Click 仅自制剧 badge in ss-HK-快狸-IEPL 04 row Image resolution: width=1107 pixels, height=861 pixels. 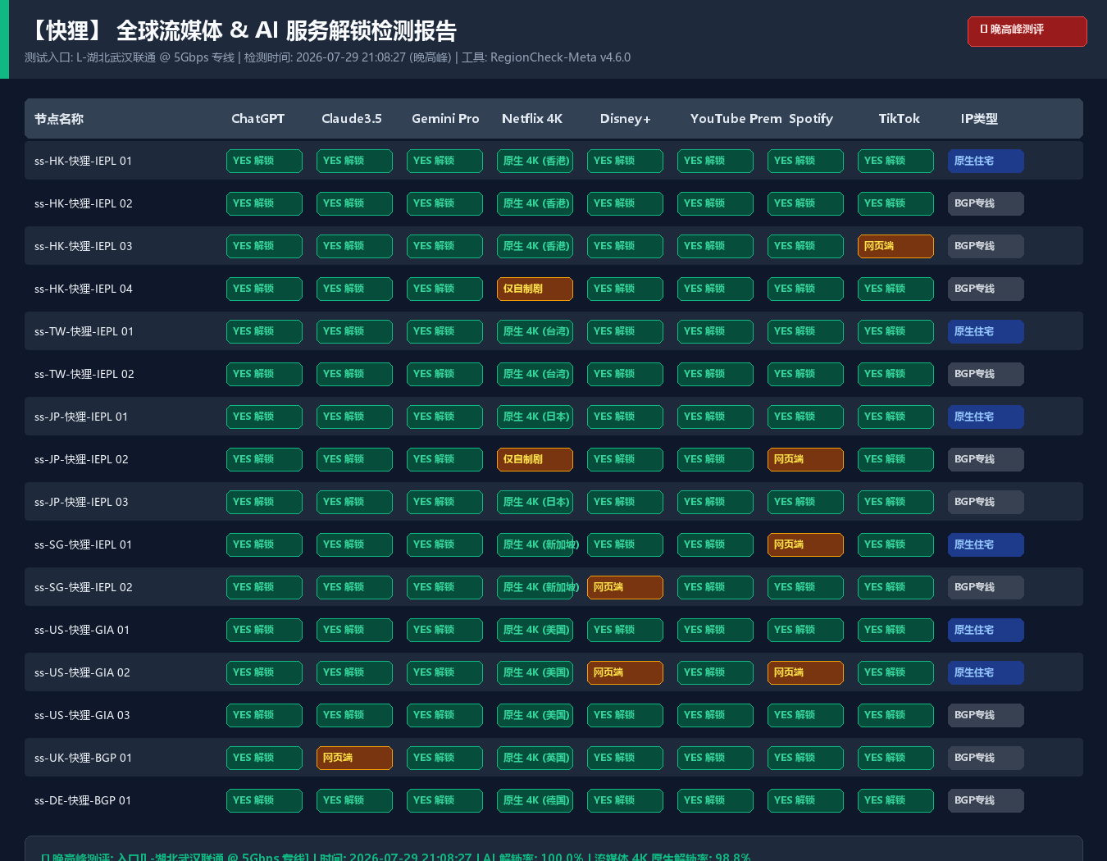(x=535, y=289)
